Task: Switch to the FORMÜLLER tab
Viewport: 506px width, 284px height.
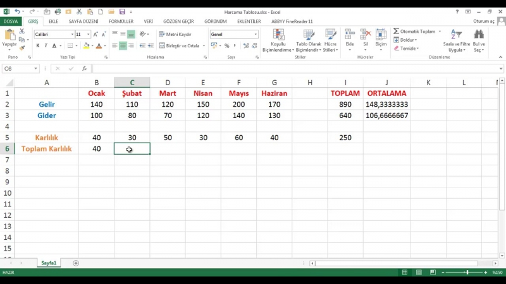Action: coord(121,21)
